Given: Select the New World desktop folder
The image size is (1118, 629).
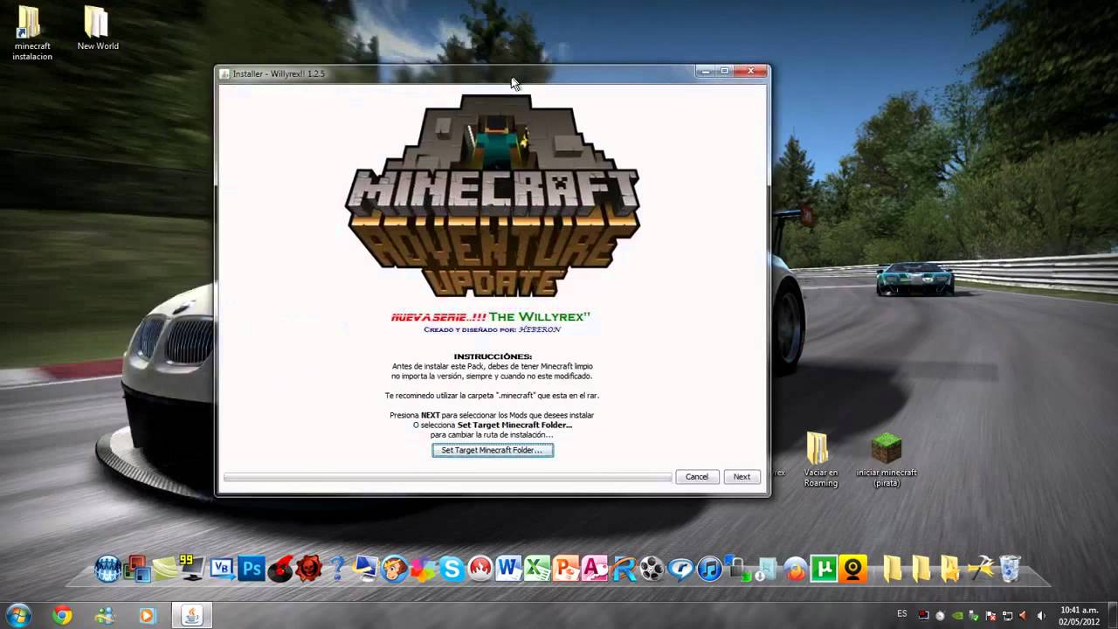Looking at the screenshot, I should click(x=98, y=29).
